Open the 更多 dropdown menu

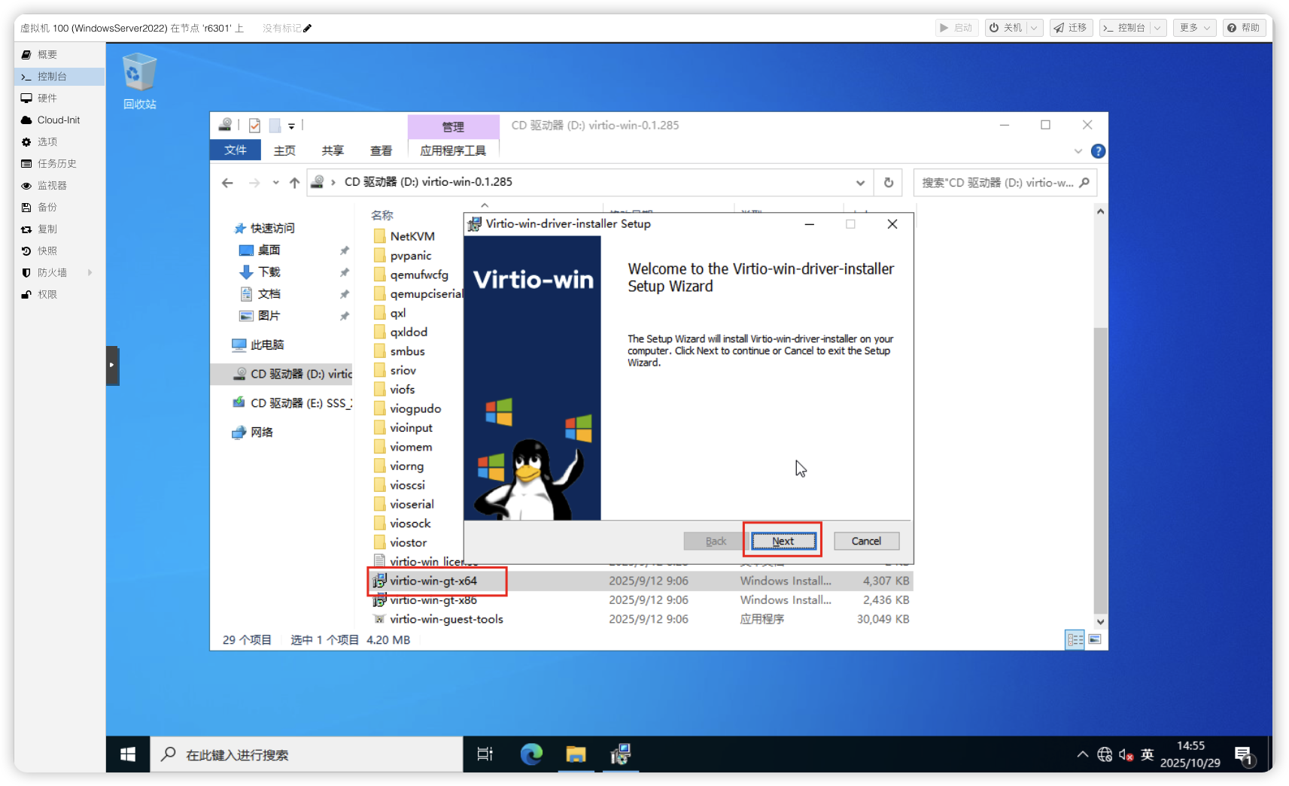pos(1193,28)
